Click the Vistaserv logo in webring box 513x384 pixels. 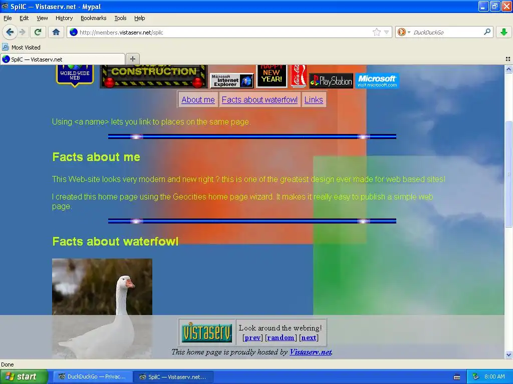point(207,332)
